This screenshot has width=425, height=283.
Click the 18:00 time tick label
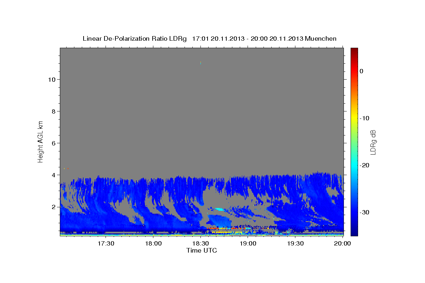[153, 243]
